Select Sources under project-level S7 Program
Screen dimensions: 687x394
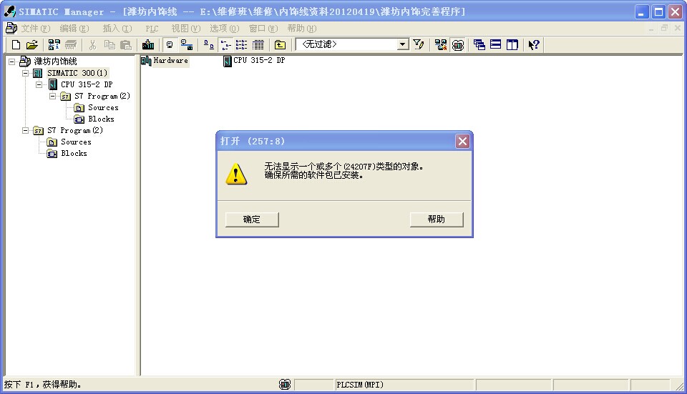tap(76, 142)
